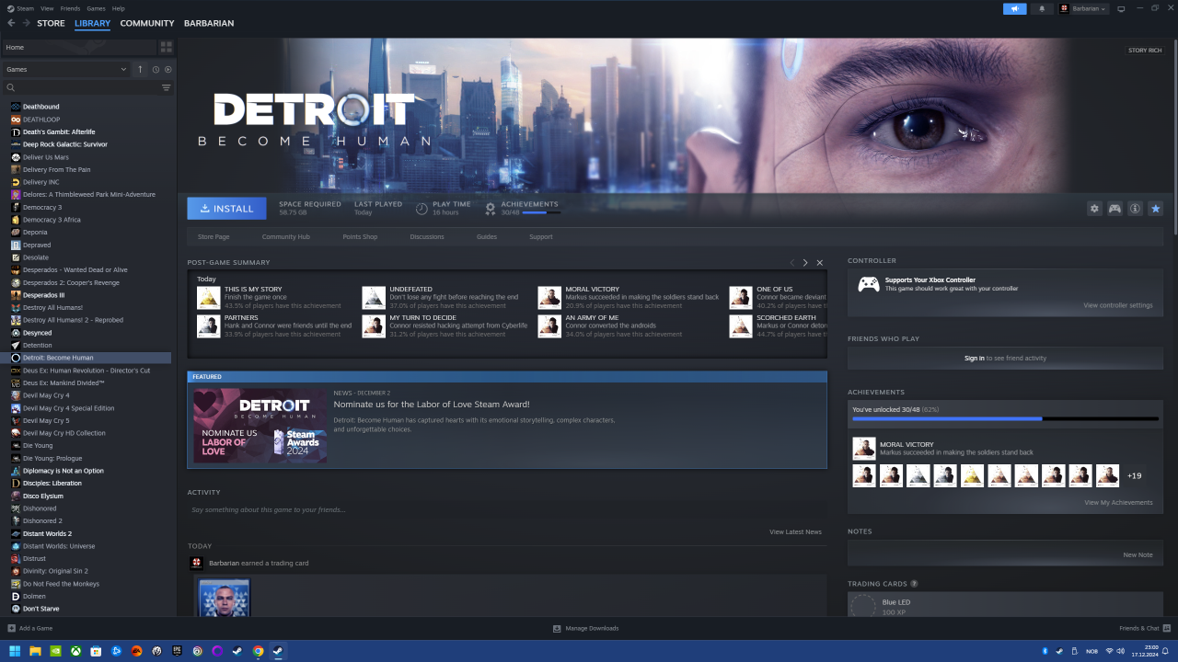Open the Support link

click(x=541, y=237)
